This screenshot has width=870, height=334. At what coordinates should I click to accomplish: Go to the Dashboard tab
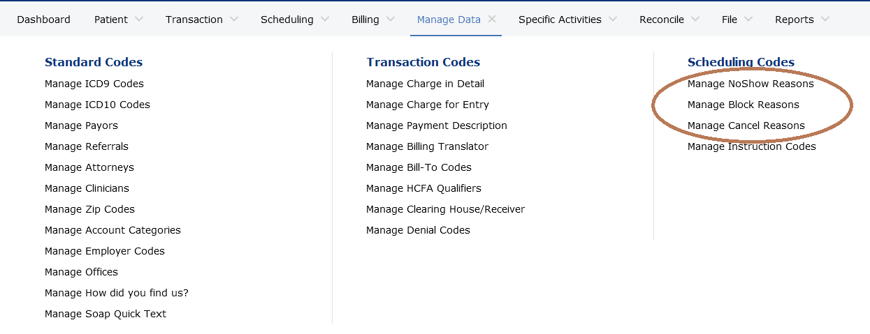pos(43,20)
